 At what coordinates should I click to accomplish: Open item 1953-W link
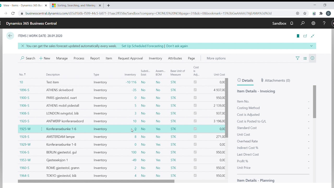click(25, 160)
